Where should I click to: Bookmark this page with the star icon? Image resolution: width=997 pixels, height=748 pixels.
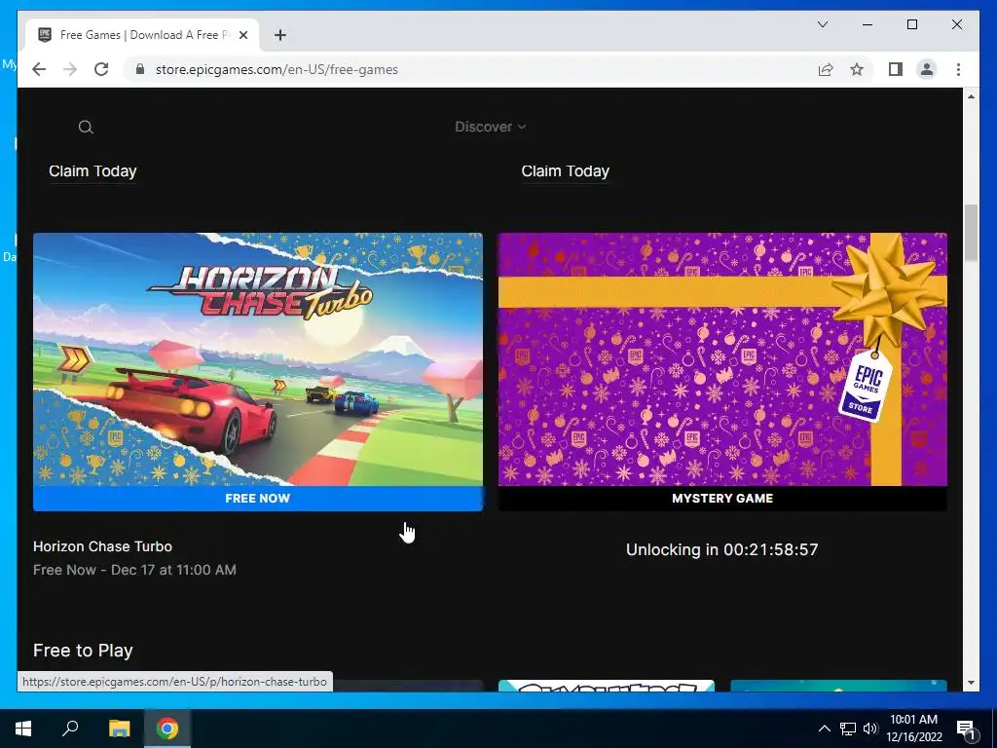point(857,69)
